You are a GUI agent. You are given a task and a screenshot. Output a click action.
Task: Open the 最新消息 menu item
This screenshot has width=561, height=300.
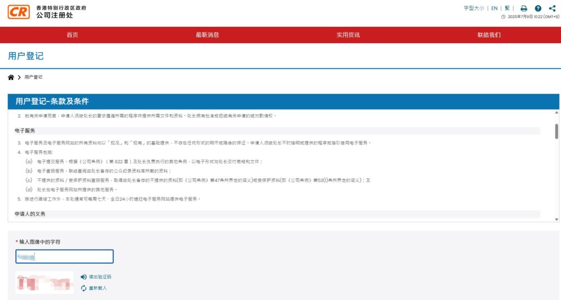pyautogui.click(x=207, y=35)
